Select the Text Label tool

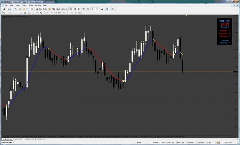(x=37, y=13)
